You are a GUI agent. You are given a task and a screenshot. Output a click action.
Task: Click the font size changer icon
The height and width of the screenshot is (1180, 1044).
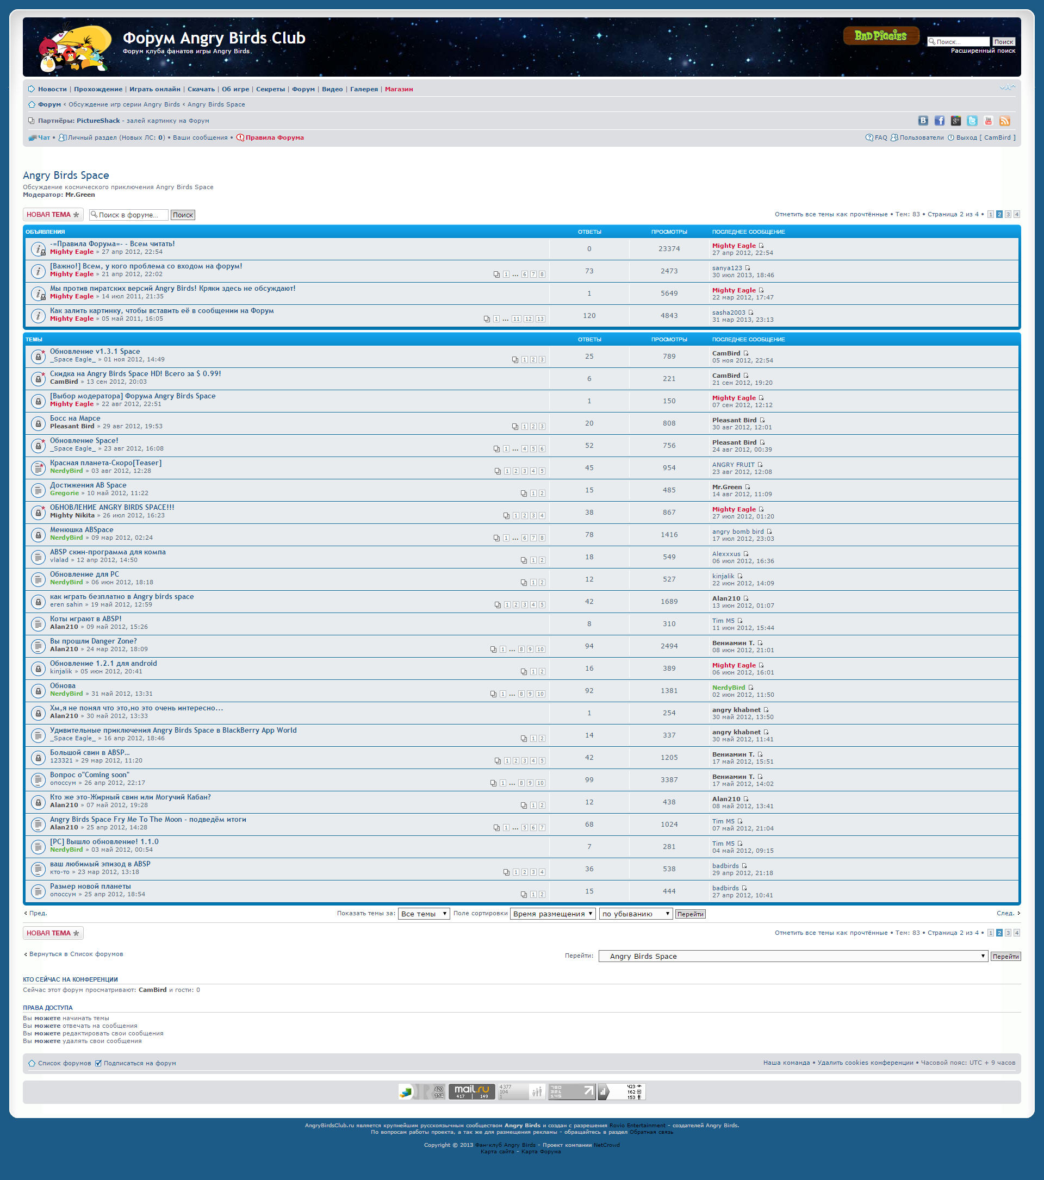[x=1007, y=87]
